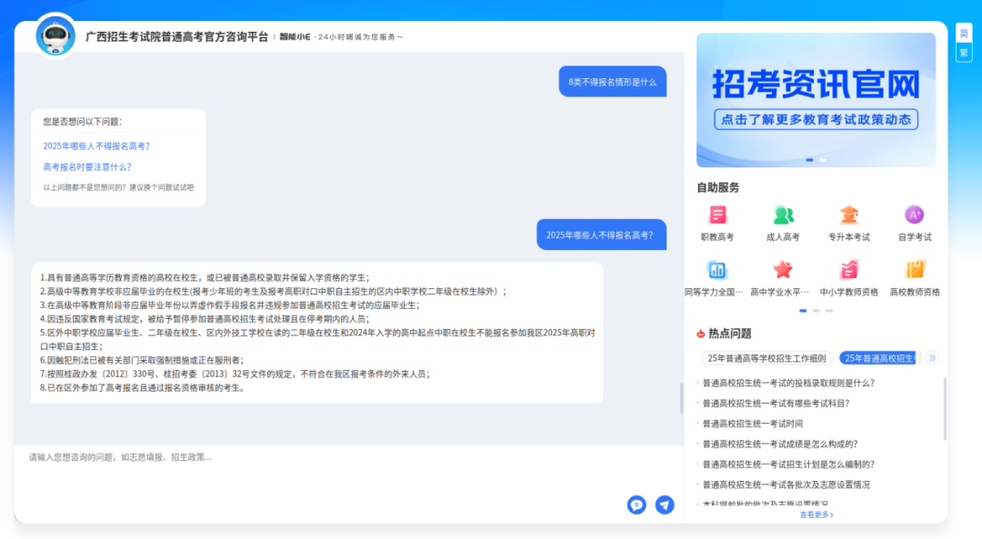Expand more hot topic tabs with double arrow
The height and width of the screenshot is (539, 982).
pyautogui.click(x=932, y=358)
